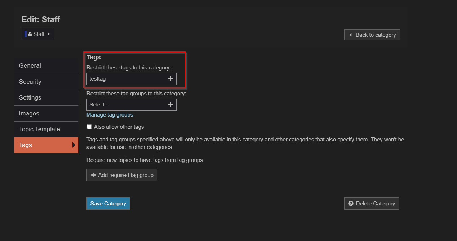Click the plus icon in tag groups Select field
Screen dimensions: 457x241
click(171, 105)
